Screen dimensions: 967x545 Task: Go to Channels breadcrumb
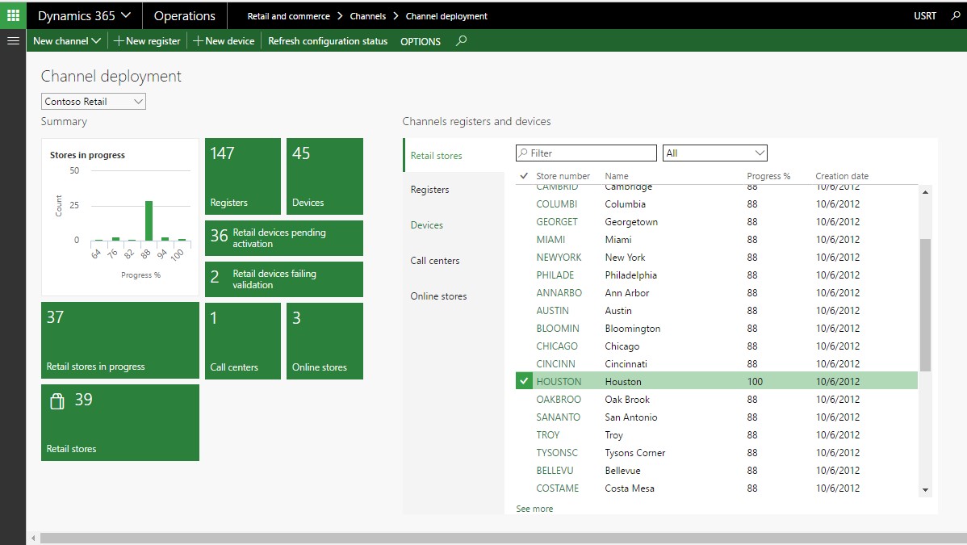(367, 16)
